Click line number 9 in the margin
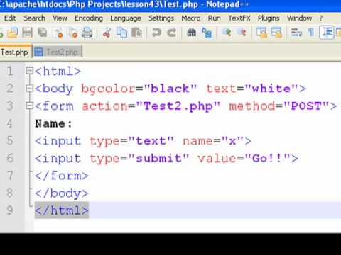This screenshot has width=341, height=255. (x=9, y=210)
